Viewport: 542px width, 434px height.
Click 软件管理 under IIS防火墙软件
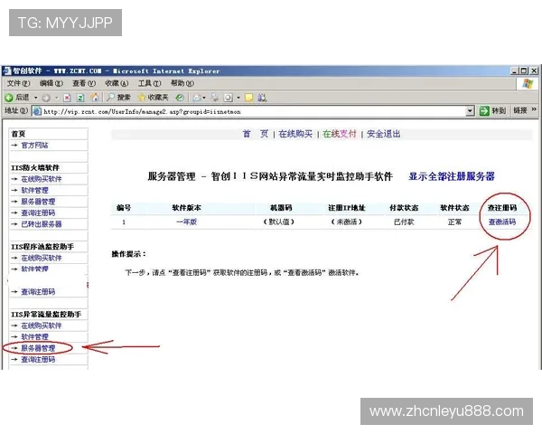(34, 191)
